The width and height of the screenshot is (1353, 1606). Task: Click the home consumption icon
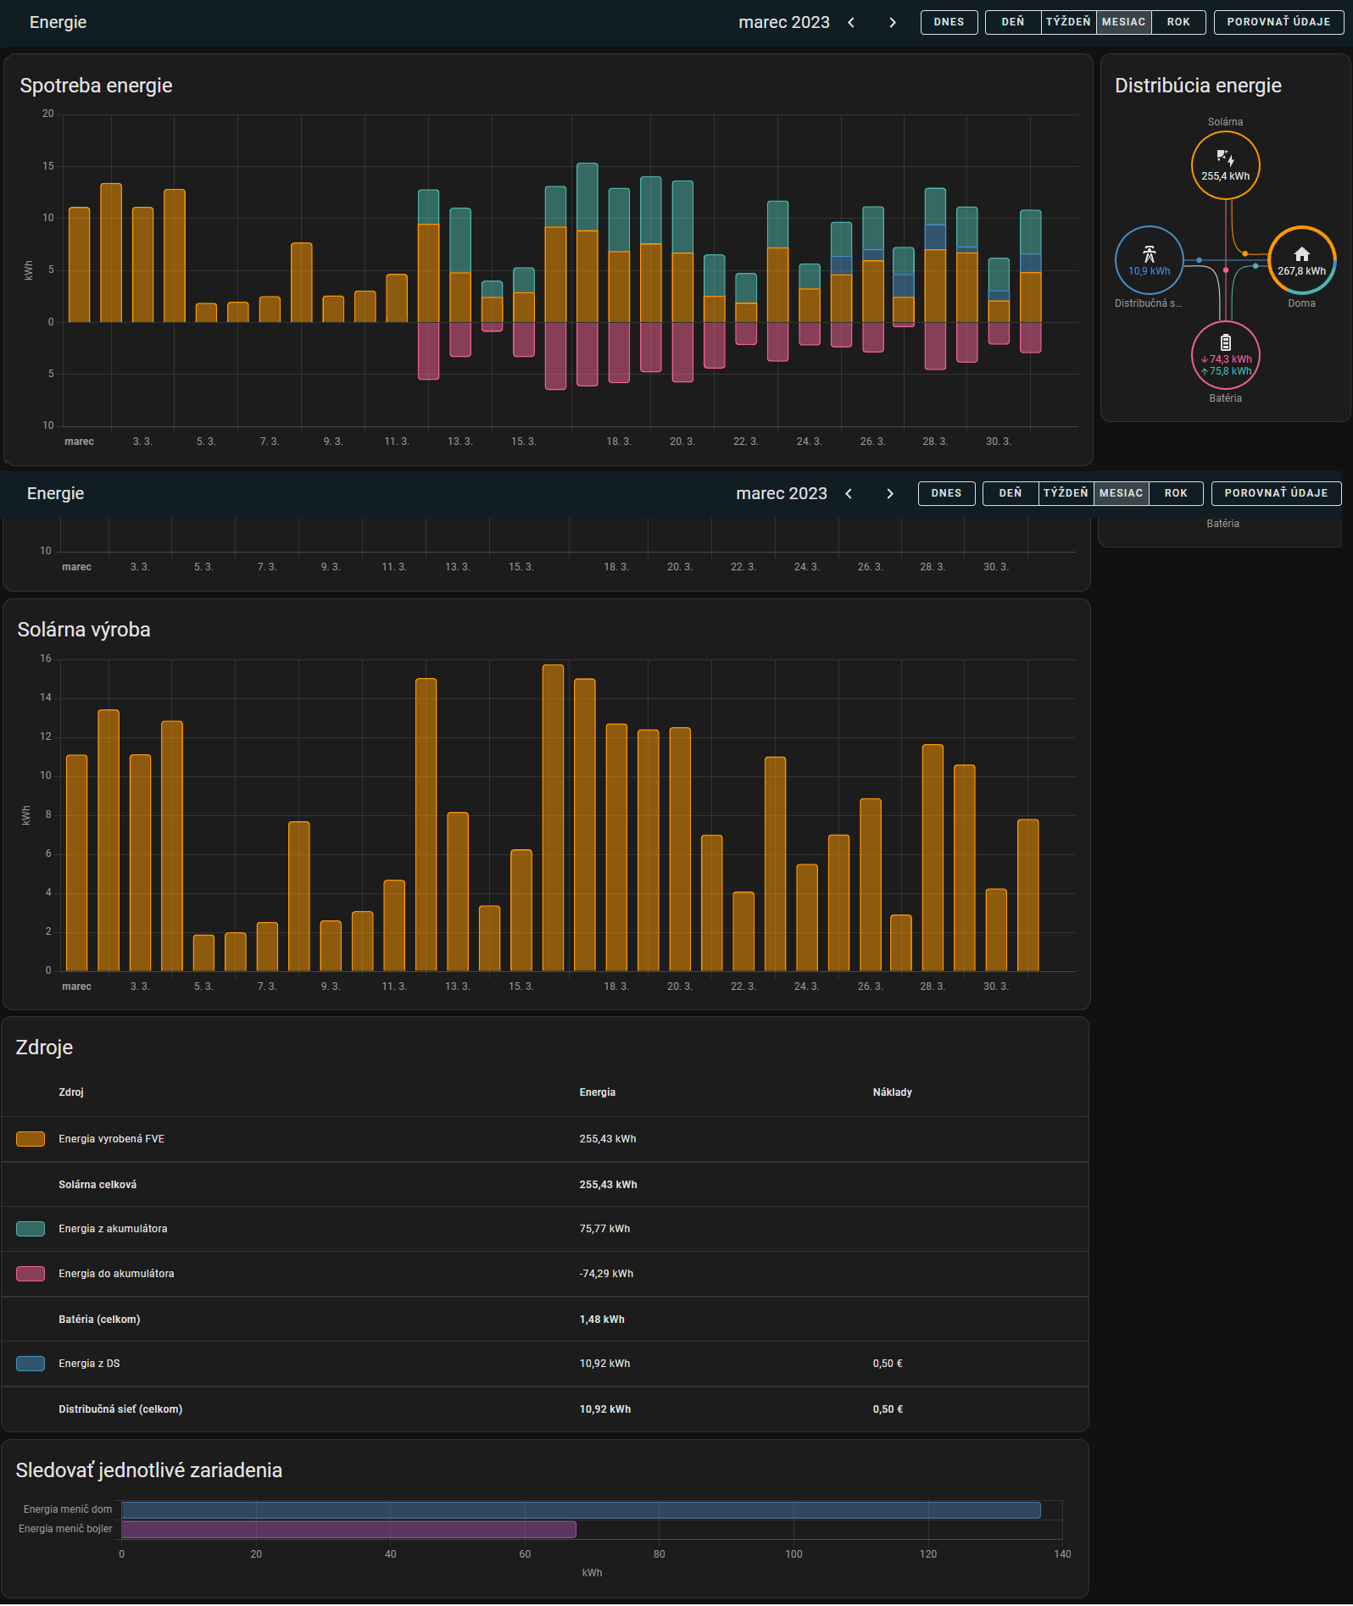tap(1301, 254)
